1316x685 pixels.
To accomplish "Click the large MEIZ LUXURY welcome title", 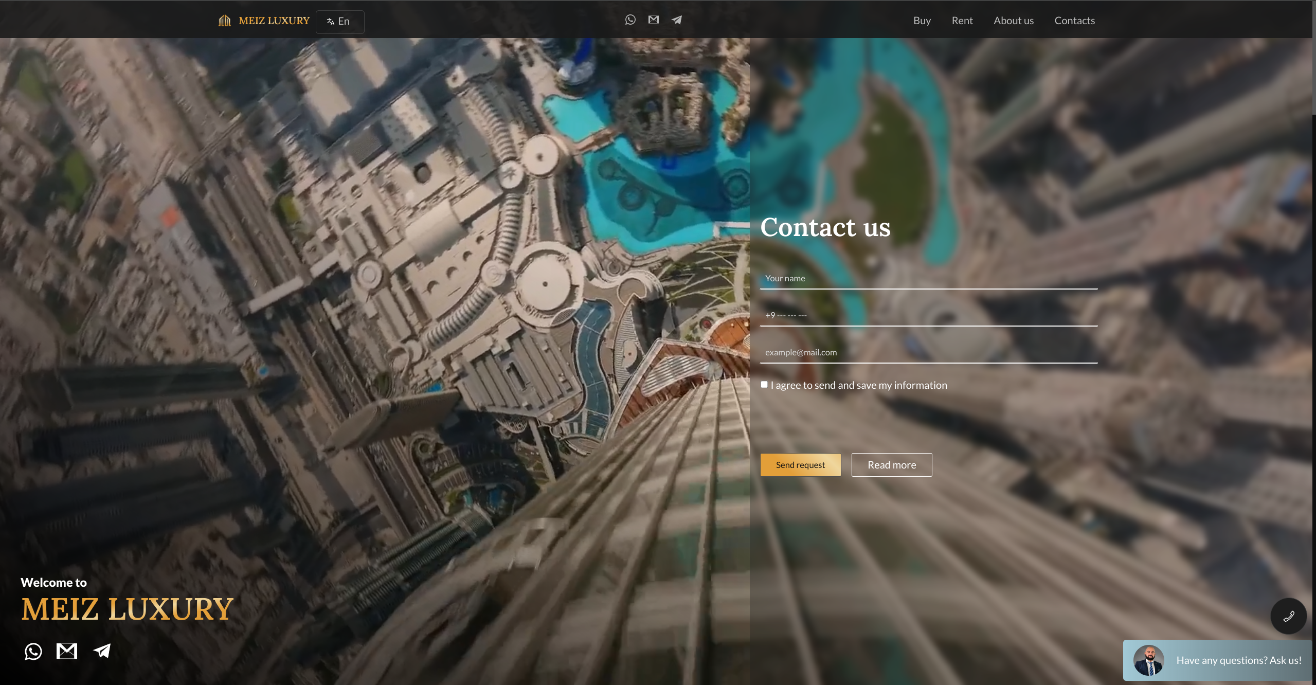I will pyautogui.click(x=127, y=609).
